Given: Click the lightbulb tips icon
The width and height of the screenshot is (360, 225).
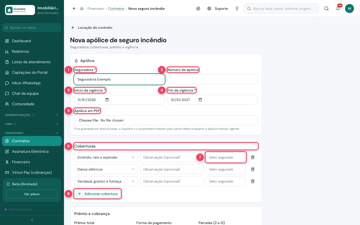Looking at the screenshot, I should point(237,8).
